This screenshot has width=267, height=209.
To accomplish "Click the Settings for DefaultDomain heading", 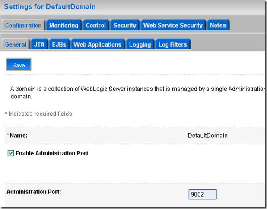I will 50,7.
